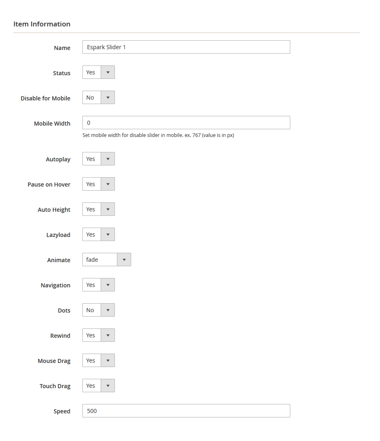The width and height of the screenshot is (380, 441).
Task: Open the Disable for Mobile dropdown
Action: click(99, 98)
